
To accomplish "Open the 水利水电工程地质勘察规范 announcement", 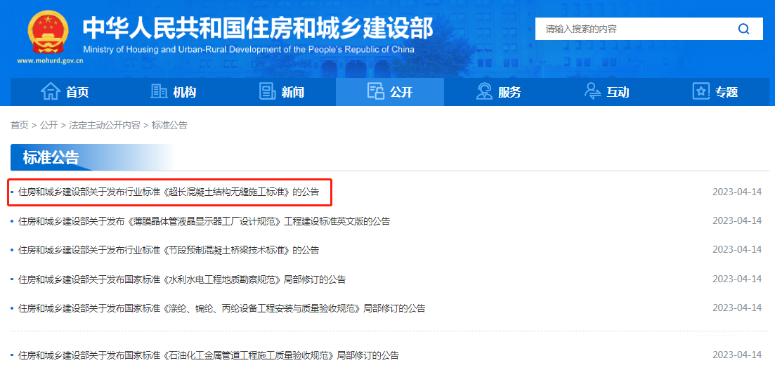I will pyautogui.click(x=182, y=279).
